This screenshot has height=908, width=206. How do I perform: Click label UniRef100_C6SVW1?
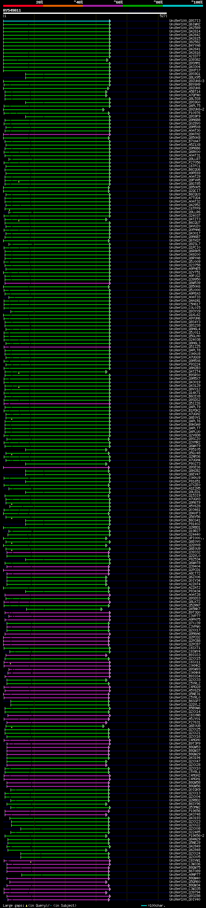[x=185, y=860]
